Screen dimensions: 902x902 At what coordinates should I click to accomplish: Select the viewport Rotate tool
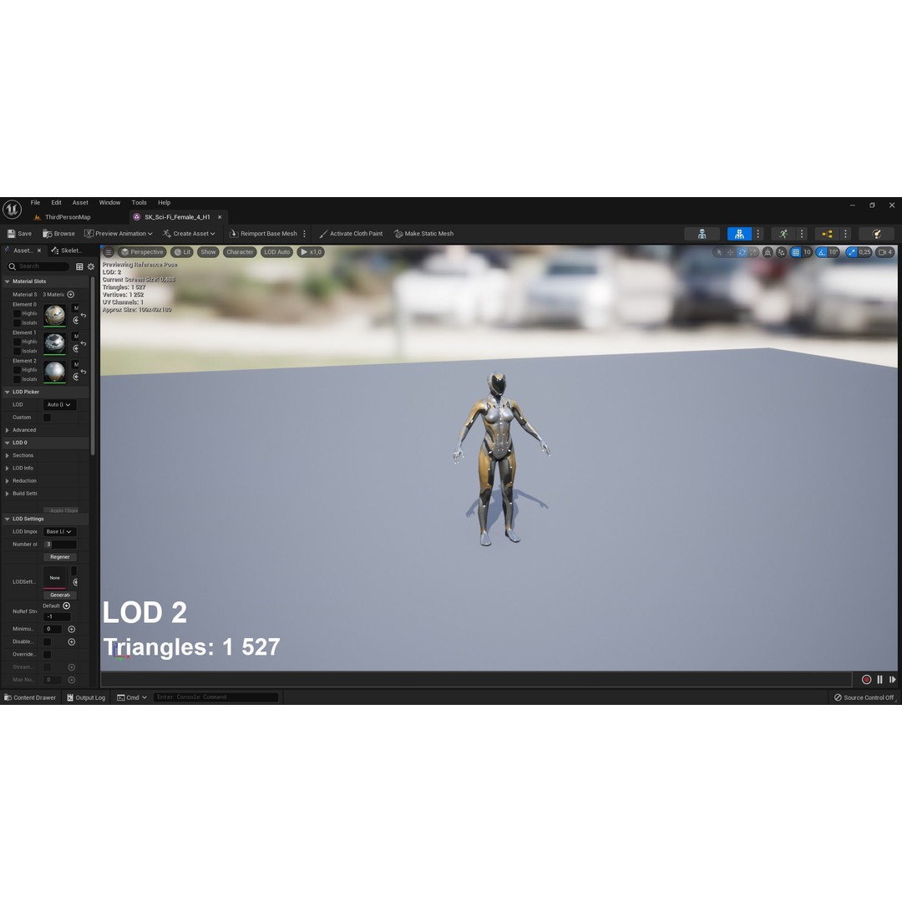pos(742,252)
